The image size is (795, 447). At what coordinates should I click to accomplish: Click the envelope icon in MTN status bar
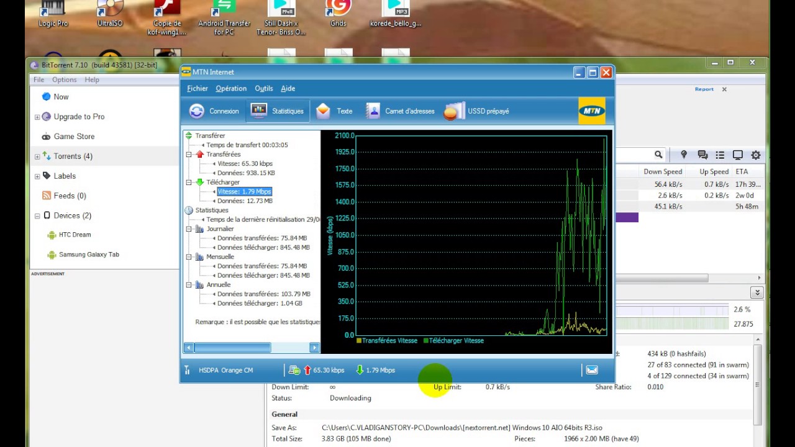(x=592, y=370)
